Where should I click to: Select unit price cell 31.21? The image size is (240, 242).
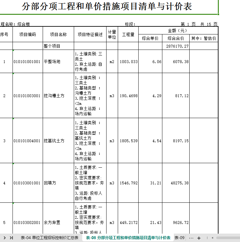pyautogui.click(x=150, y=183)
